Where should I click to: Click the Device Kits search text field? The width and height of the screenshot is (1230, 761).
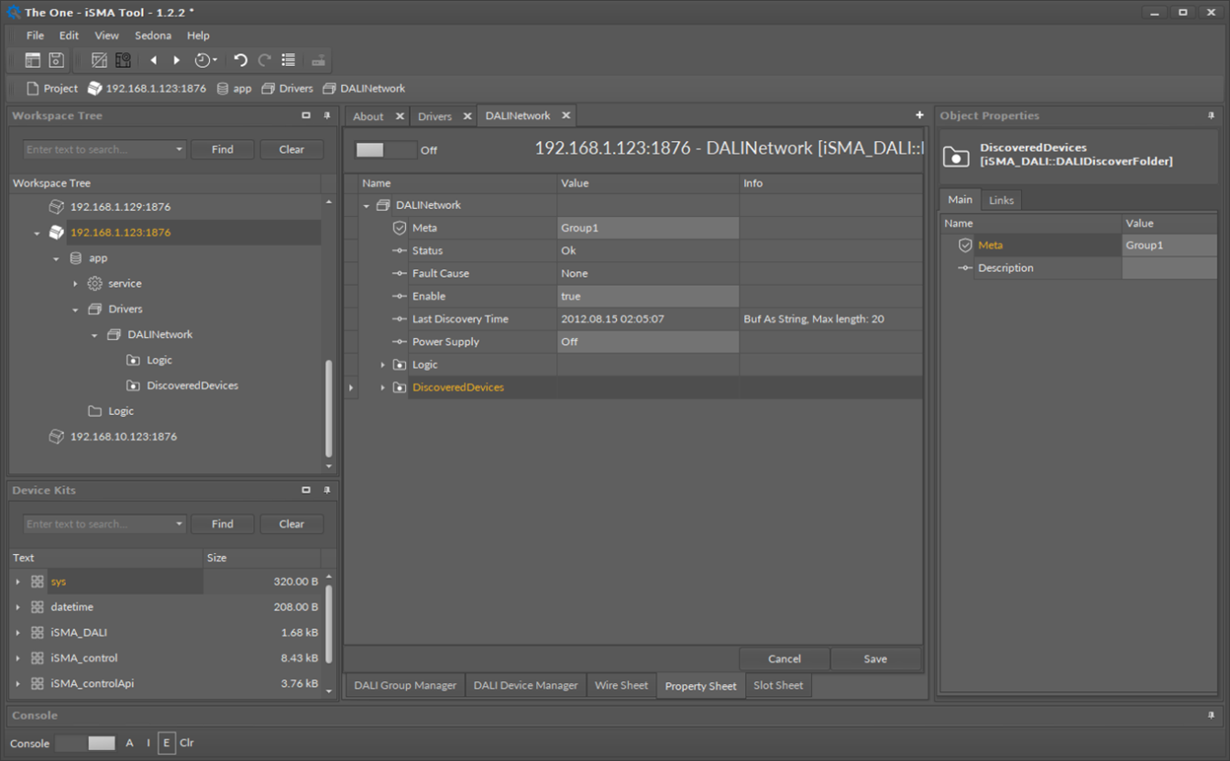(97, 524)
